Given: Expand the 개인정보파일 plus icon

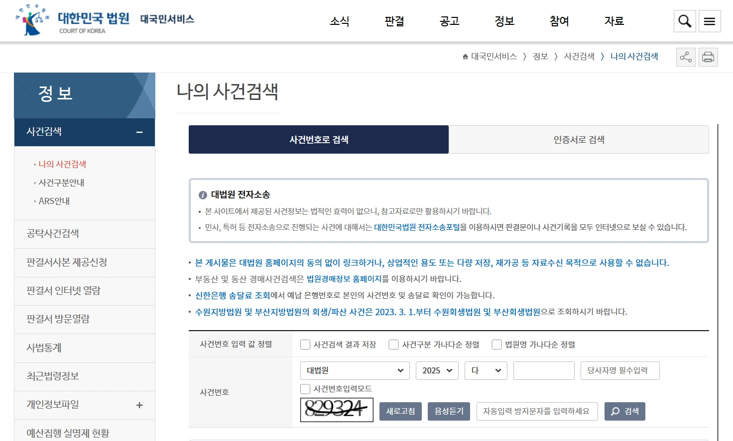Looking at the screenshot, I should coord(139,405).
